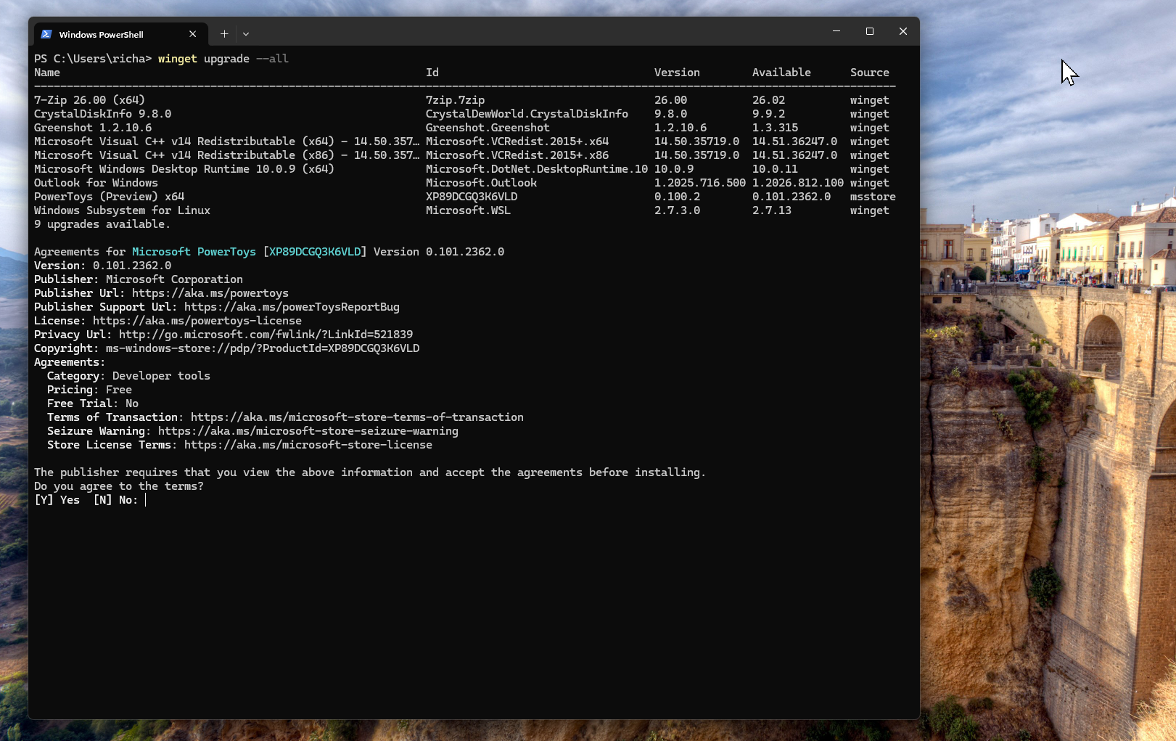
Task: Follow the powertoys-license URL
Action: point(197,321)
